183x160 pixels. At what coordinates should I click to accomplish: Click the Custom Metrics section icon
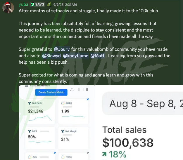pyautogui.click(x=27, y=86)
